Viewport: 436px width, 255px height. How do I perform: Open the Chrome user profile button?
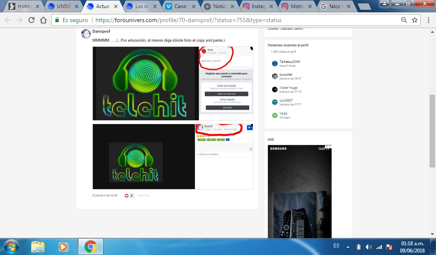coord(384,3)
